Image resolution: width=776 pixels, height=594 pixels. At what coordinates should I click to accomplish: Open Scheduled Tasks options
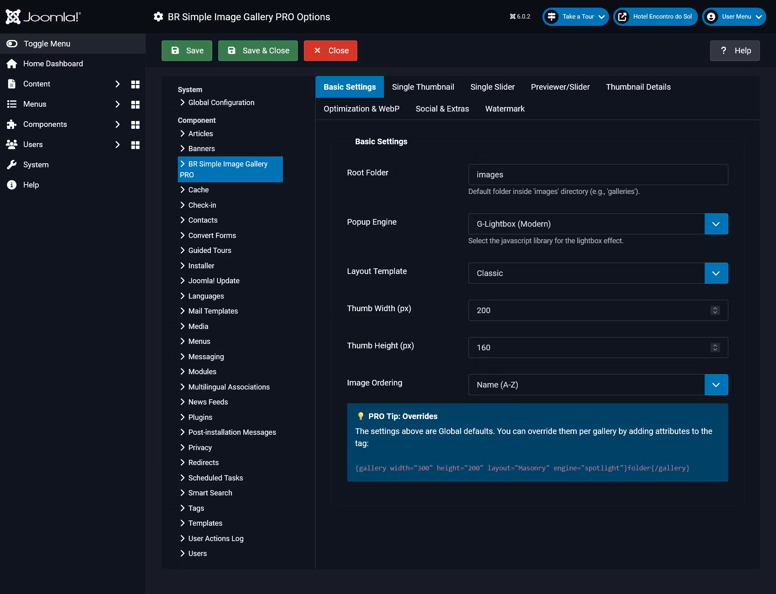point(211,478)
